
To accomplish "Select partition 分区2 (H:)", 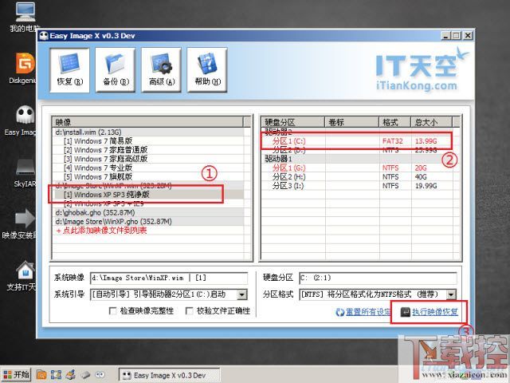I will (x=288, y=177).
